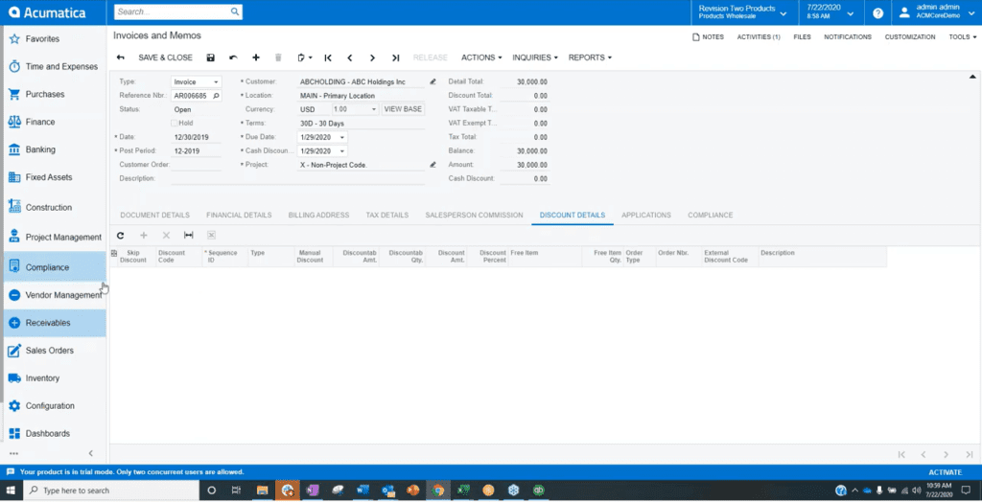Open the Type dropdown

point(216,82)
